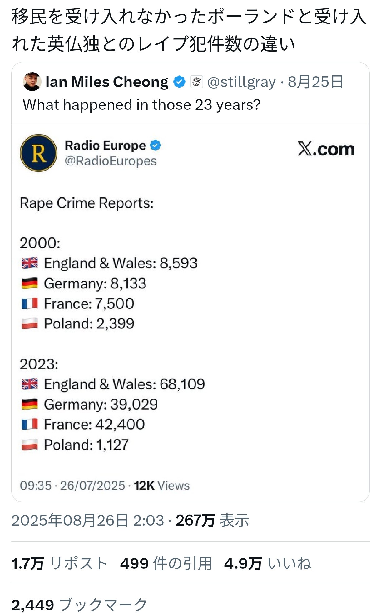Click the blue verified badge beside Ian Miles Cheong
Screen dimensions: 381x616
click(x=179, y=82)
